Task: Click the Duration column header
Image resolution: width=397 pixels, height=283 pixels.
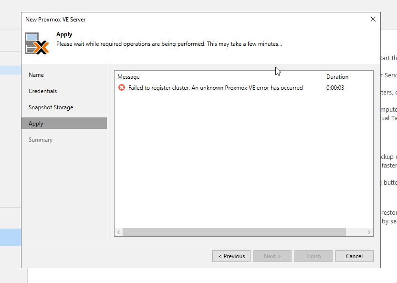Action: 348,77
